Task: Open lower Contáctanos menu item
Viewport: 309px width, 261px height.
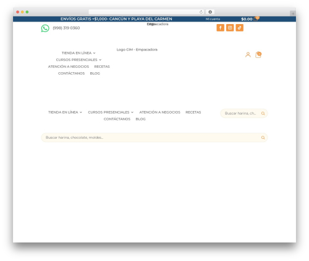Action: coord(117,119)
